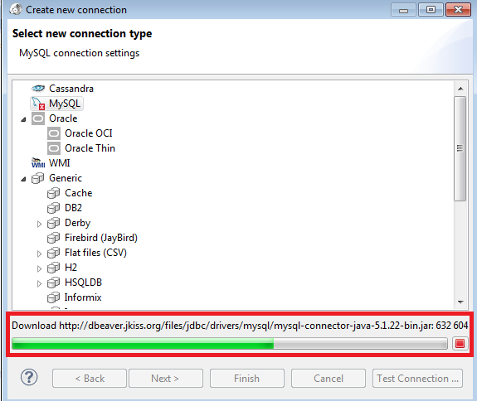477x401 pixels.
Task: Click the Oracle database icon
Action: click(38, 118)
